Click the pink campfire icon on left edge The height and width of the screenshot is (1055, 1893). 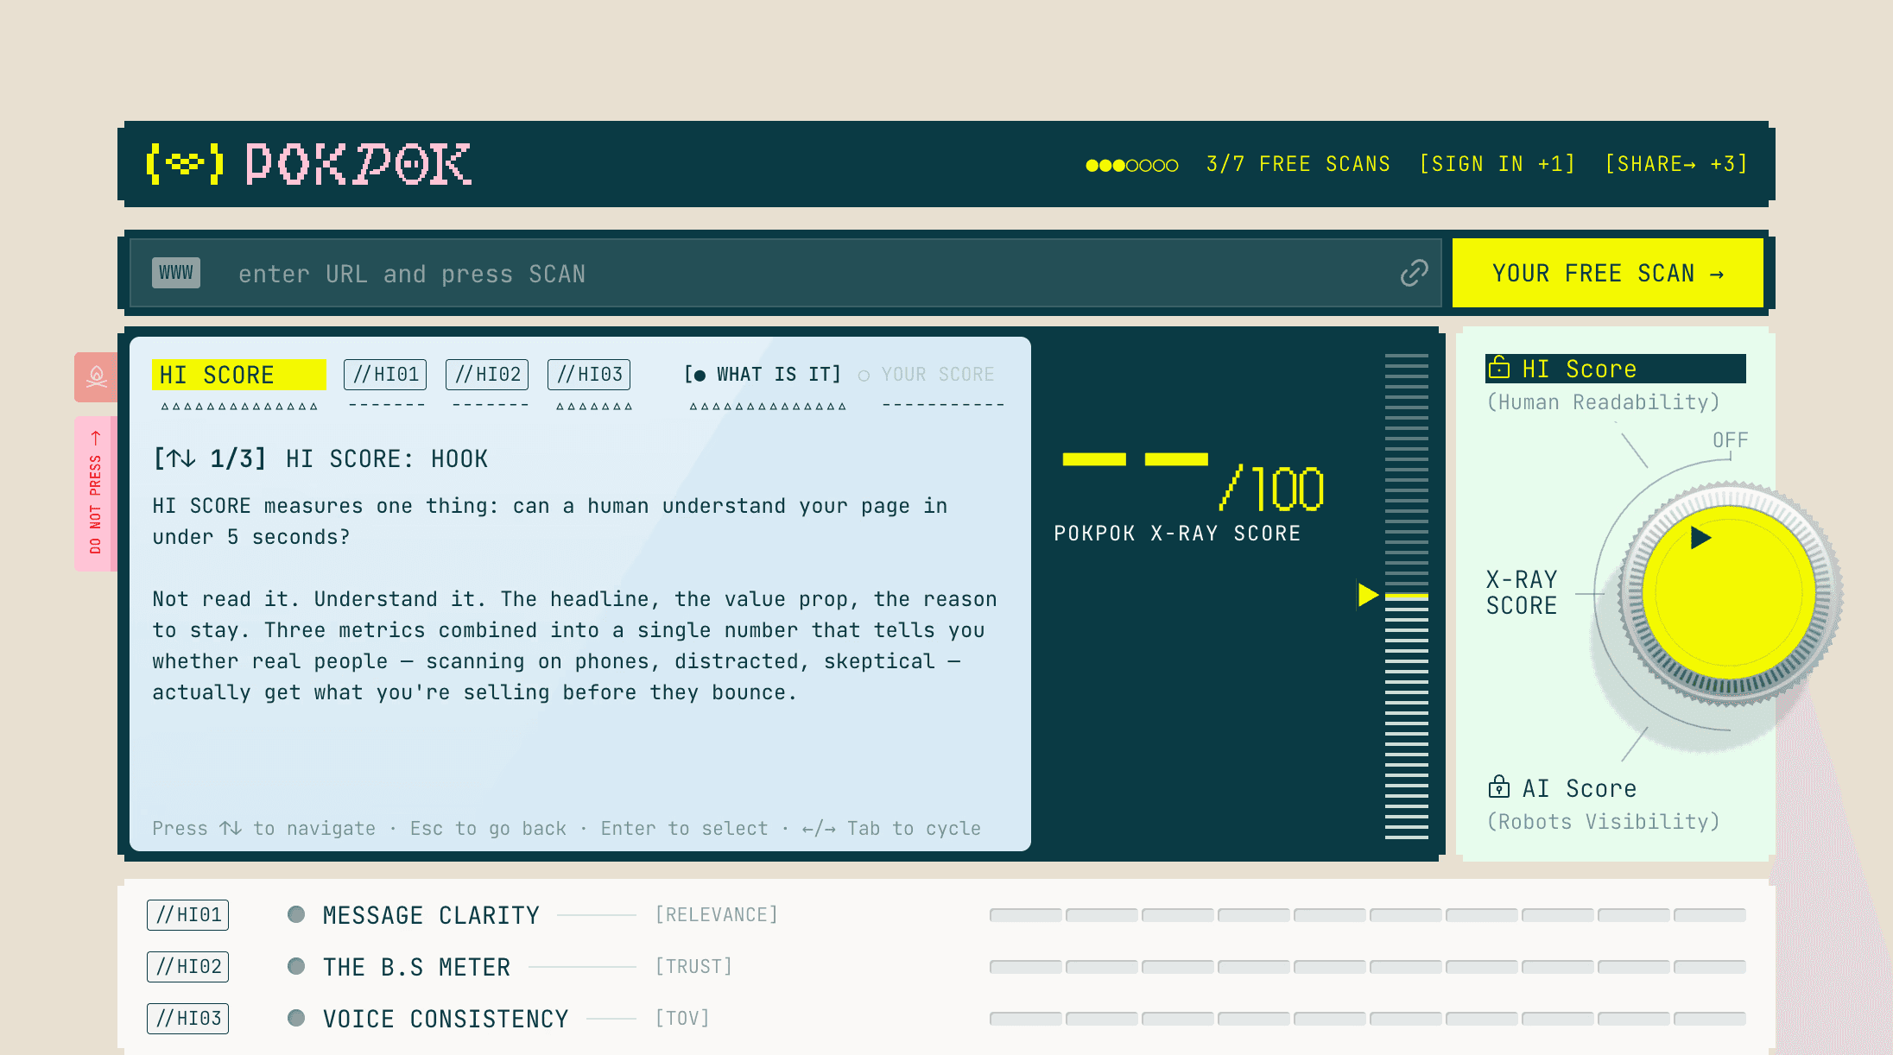pyautogui.click(x=96, y=376)
